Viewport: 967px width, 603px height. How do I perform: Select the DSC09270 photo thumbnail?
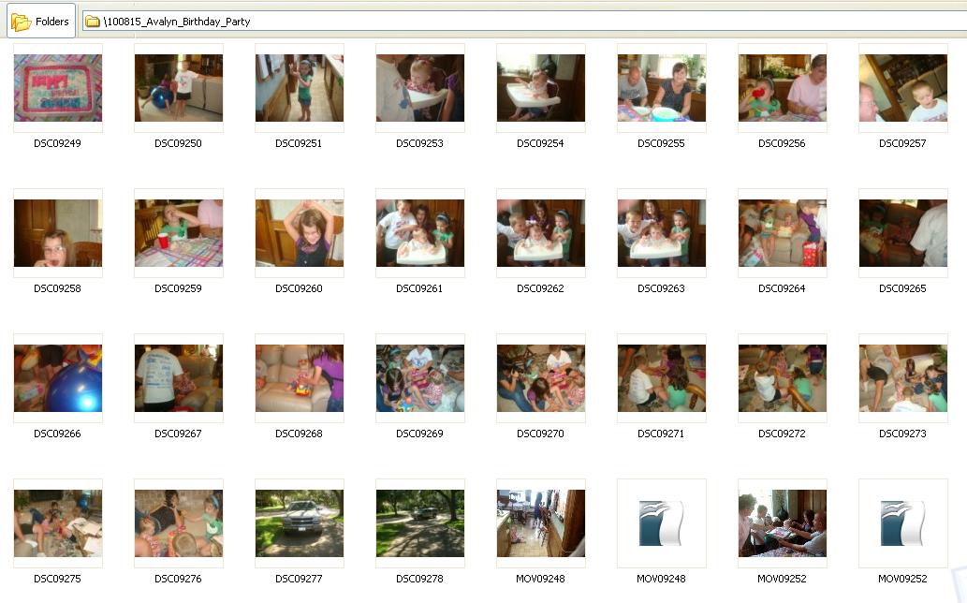click(541, 378)
